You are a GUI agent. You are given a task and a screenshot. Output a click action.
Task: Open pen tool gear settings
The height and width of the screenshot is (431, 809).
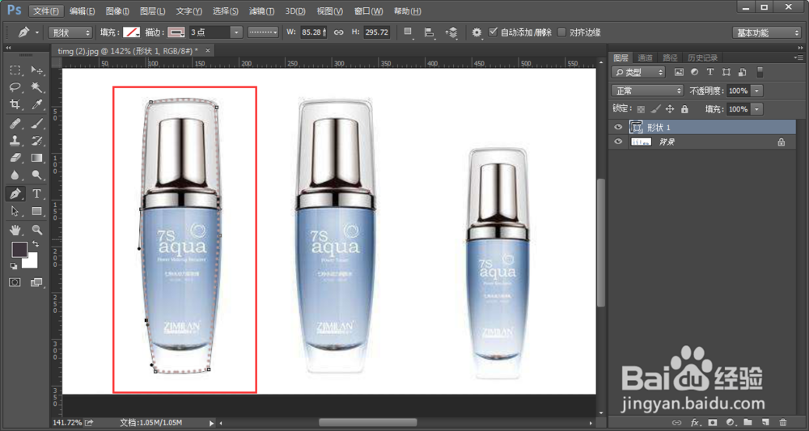click(x=477, y=32)
